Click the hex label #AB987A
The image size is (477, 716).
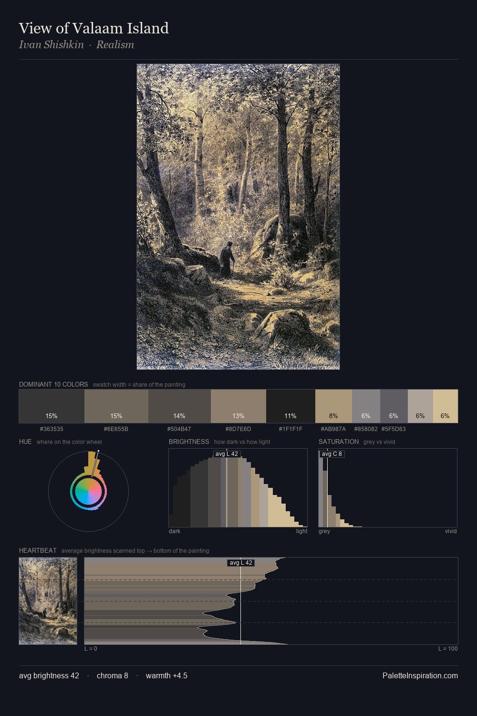point(333,429)
